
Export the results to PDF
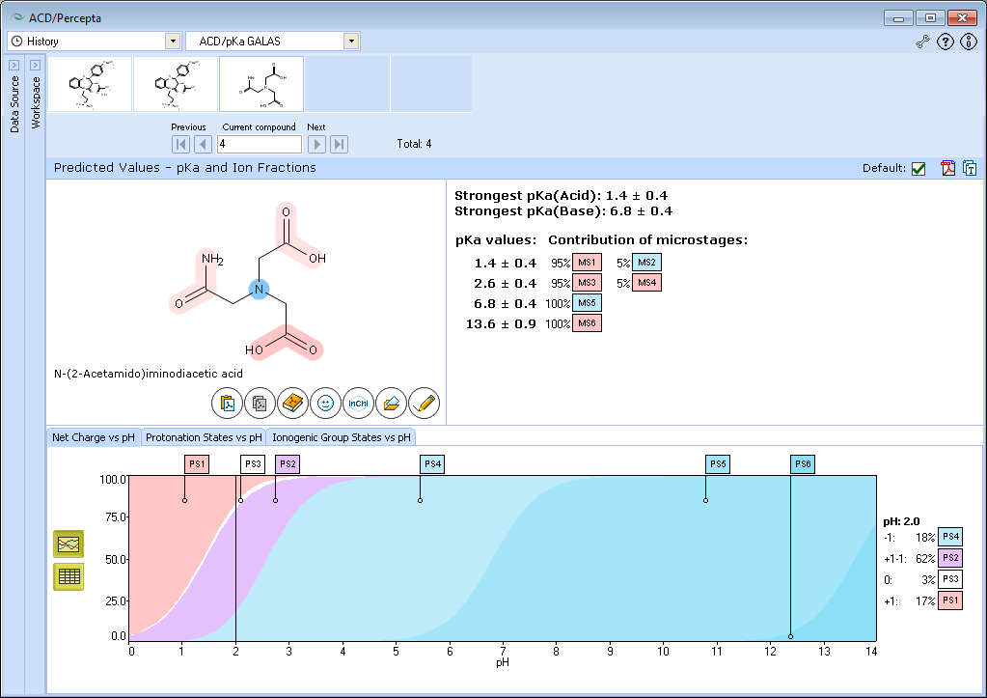(948, 168)
